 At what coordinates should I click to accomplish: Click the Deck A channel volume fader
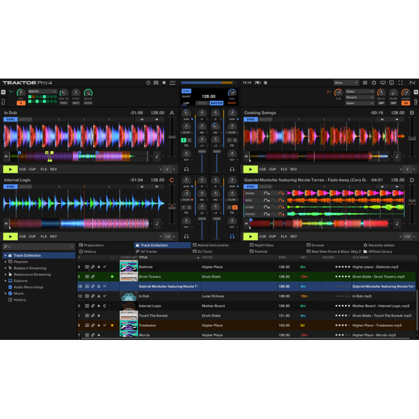click(202, 151)
